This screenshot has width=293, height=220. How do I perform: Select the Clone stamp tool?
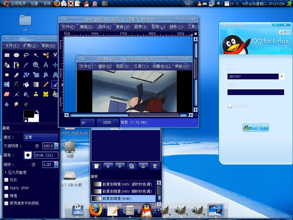point(36,94)
